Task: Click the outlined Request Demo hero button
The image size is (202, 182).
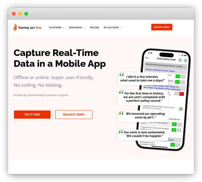Action: pos(74,115)
